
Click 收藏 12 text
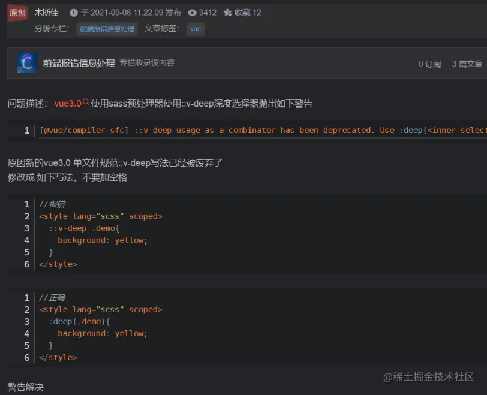[x=248, y=13]
